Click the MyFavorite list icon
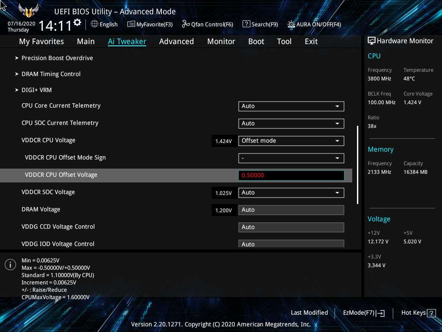 coord(131,24)
